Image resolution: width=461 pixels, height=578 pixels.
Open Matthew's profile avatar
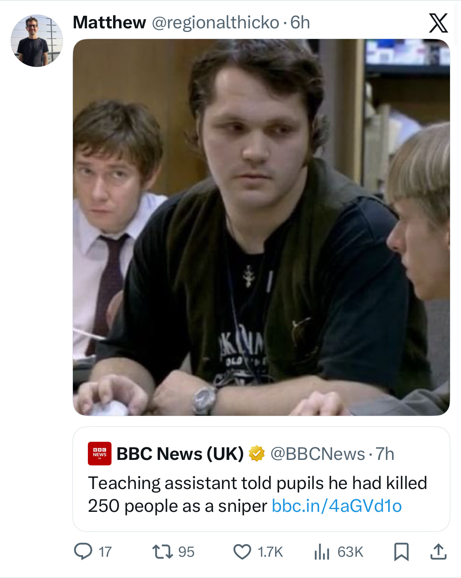[x=37, y=41]
